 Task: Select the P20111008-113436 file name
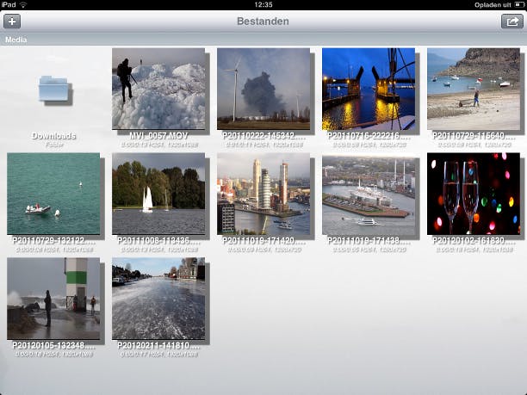(x=158, y=240)
